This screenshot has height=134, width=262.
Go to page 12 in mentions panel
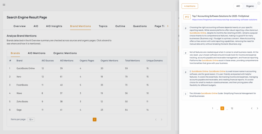(232, 108)
